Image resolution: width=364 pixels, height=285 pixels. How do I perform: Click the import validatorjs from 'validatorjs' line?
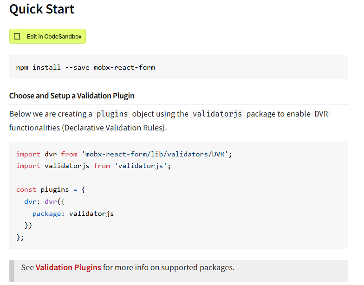[x=93, y=166]
